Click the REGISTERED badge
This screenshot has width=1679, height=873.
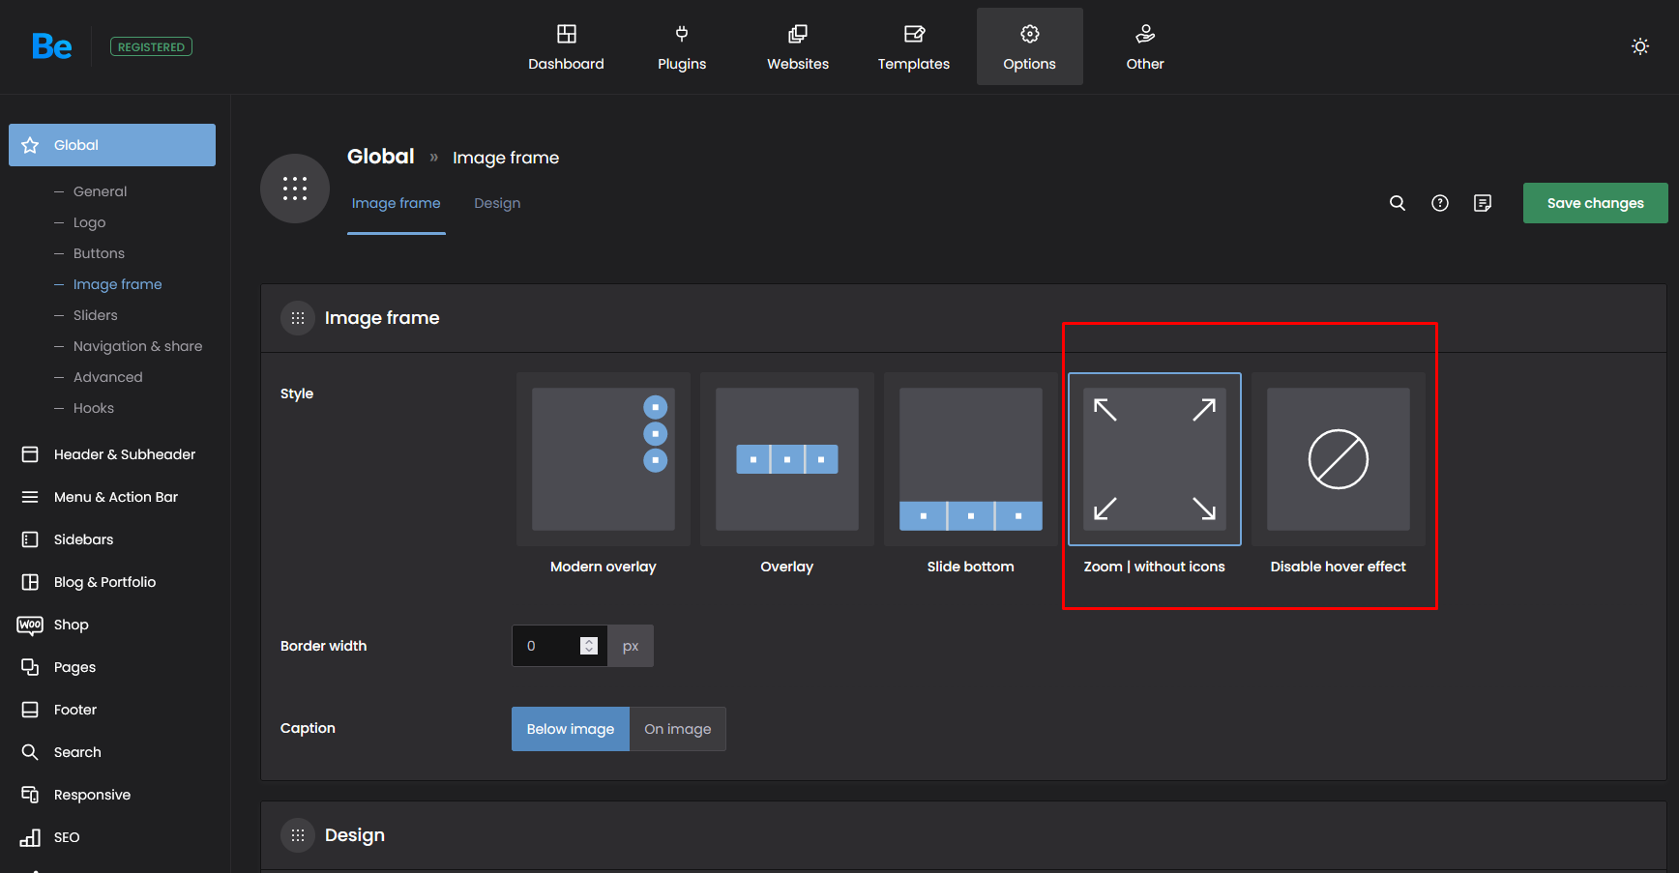click(151, 46)
